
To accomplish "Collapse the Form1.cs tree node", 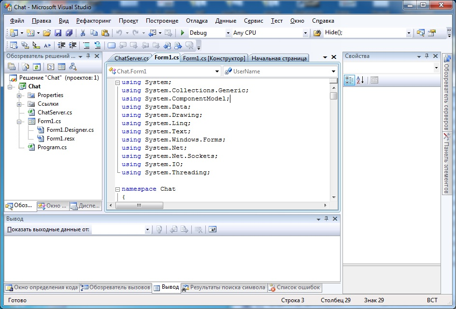I will pyautogui.click(x=19, y=122).
